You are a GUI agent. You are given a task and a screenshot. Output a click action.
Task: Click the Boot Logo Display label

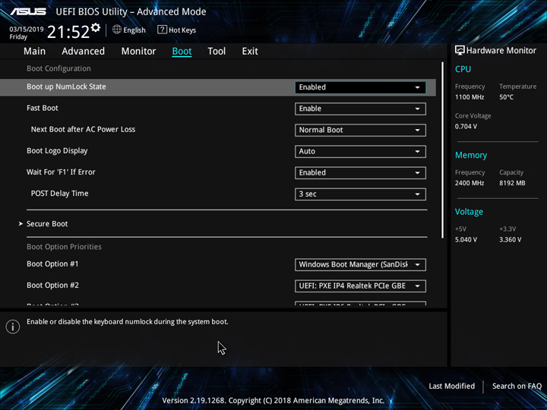(x=57, y=151)
